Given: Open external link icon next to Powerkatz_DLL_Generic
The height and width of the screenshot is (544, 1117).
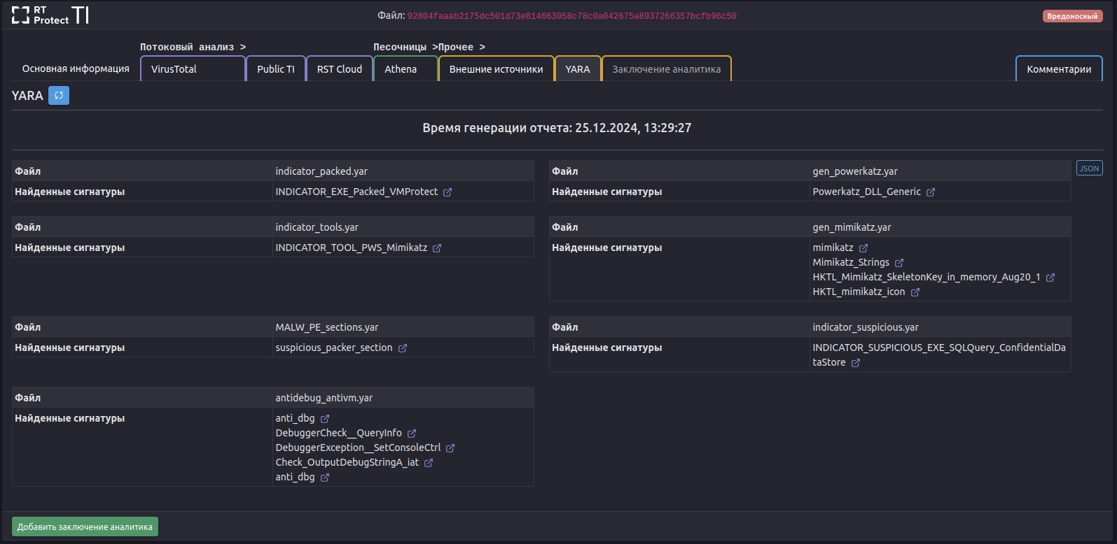Looking at the screenshot, I should (931, 192).
